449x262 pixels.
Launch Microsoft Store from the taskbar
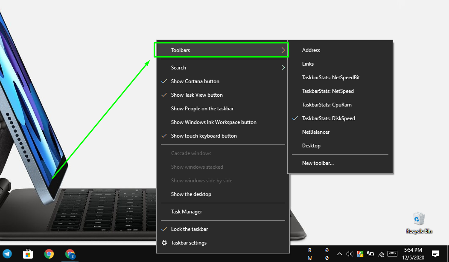[28, 254]
